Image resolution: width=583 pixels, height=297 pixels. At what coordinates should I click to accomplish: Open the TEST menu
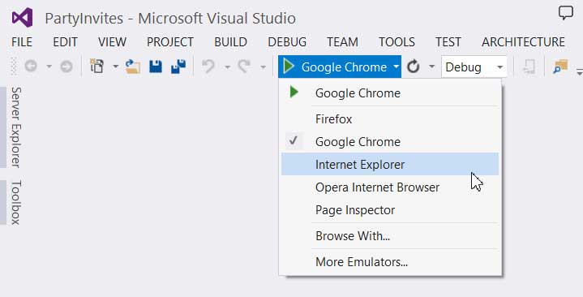448,42
